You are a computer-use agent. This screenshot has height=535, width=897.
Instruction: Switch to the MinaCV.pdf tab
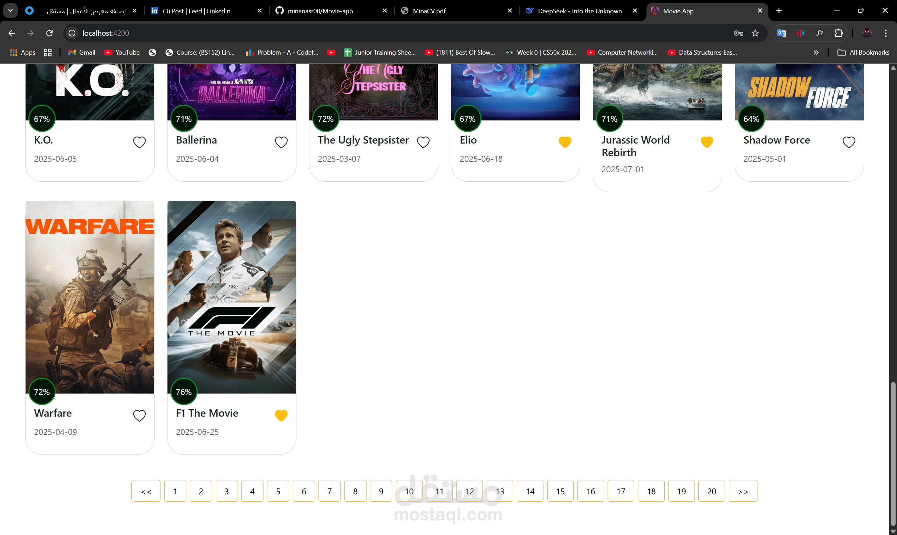457,11
